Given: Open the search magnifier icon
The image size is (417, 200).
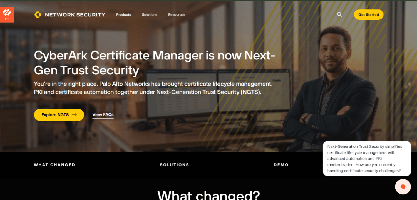Looking at the screenshot, I should coord(339,14).
